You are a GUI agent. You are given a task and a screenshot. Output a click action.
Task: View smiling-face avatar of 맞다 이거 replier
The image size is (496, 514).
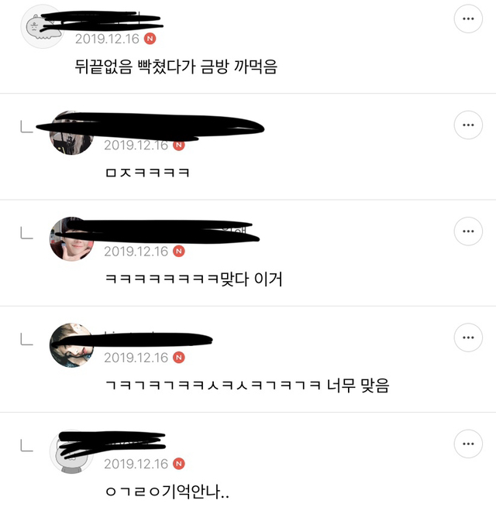tap(71, 239)
